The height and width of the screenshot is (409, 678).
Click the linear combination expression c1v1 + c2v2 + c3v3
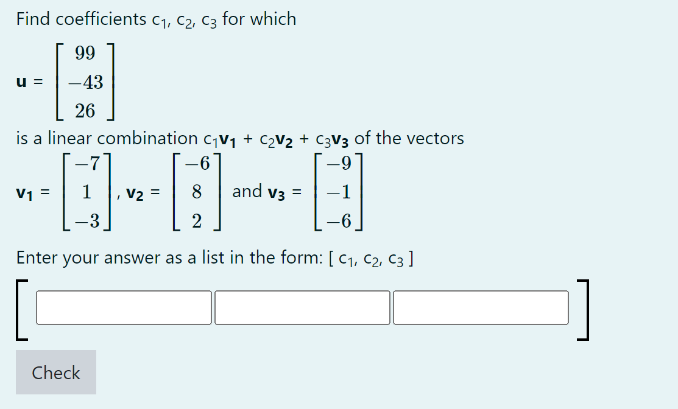click(274, 138)
